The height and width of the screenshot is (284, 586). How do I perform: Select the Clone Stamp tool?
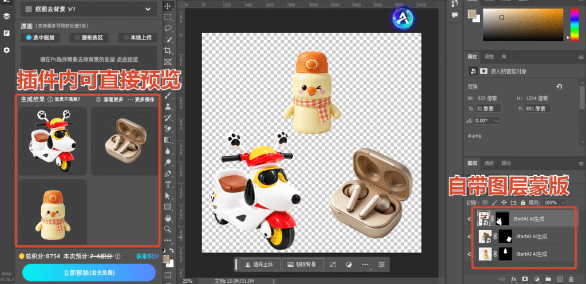(168, 107)
